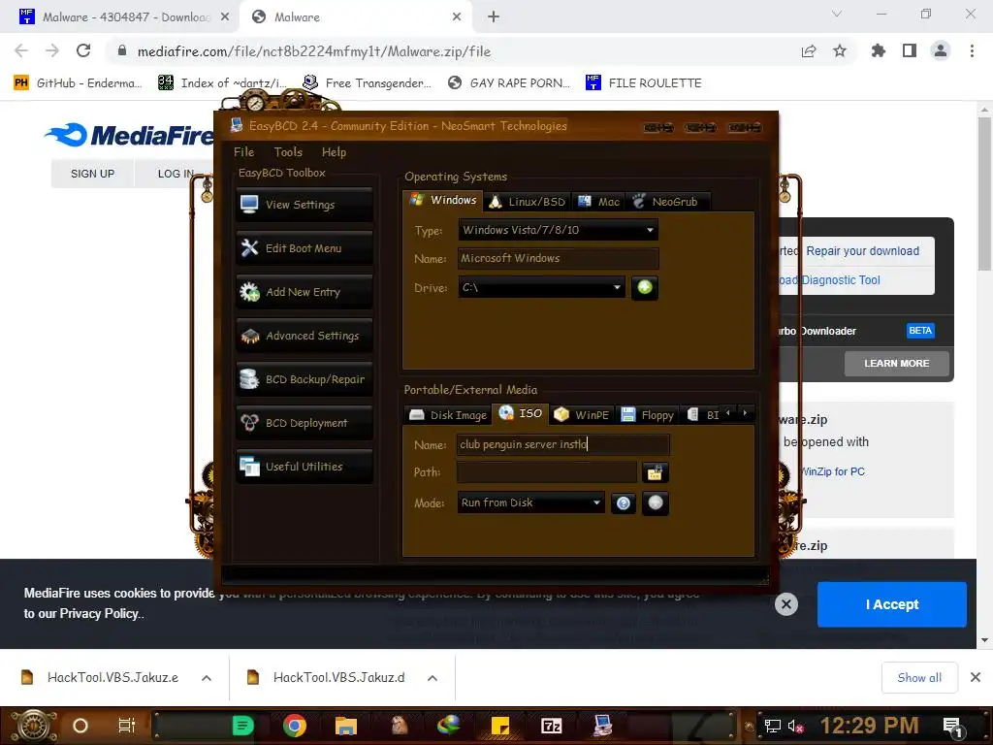Expand the Drive C:\ dropdown
Screen dimensions: 993x745
(x=617, y=287)
